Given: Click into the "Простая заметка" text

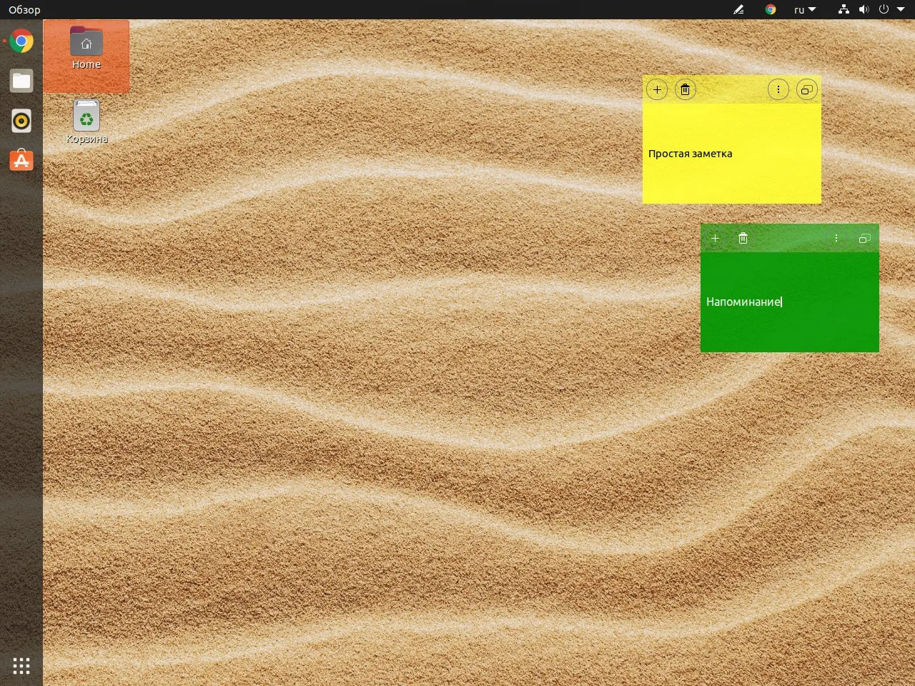Looking at the screenshot, I should click(x=690, y=154).
